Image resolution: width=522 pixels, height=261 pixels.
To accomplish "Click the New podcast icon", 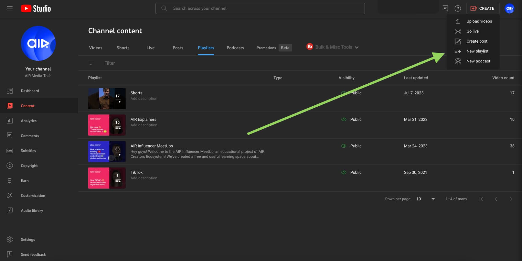I will coord(458,61).
